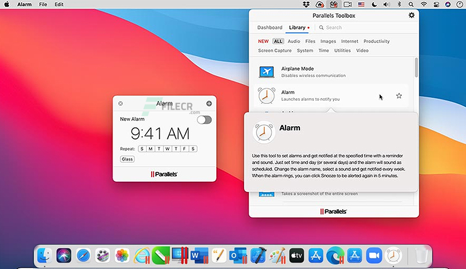Click Siri icon in menu bar
The image size is (466, 269).
448,4
